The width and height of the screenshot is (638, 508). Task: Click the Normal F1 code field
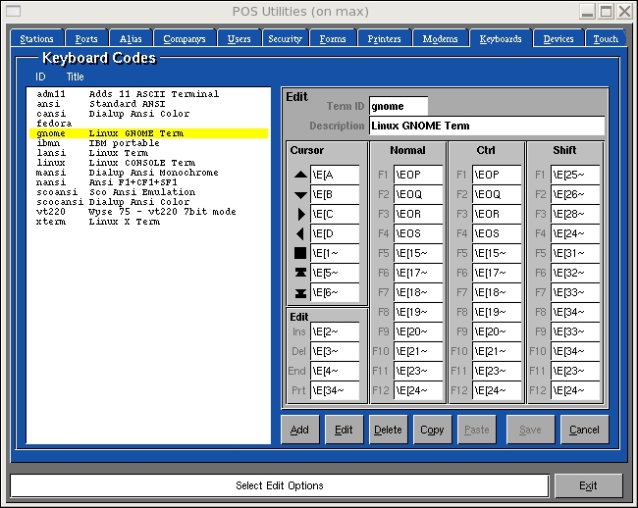point(418,175)
